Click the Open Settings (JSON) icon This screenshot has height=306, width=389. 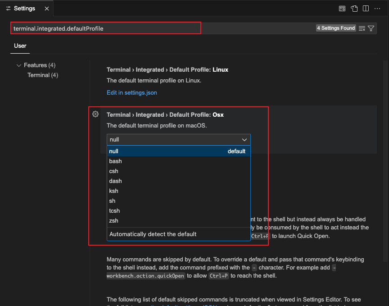[354, 9]
